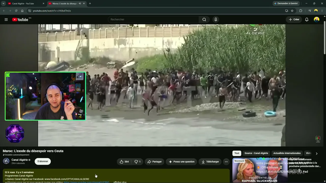Image resolution: width=326 pixels, height=183 pixels.
Task: Expand description with 'afficher plus'
Action: [120, 182]
